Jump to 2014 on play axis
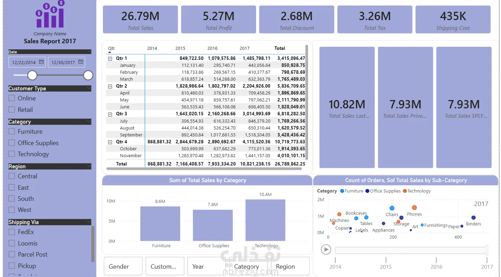The width and height of the screenshot is (501, 277). tap(335, 266)
